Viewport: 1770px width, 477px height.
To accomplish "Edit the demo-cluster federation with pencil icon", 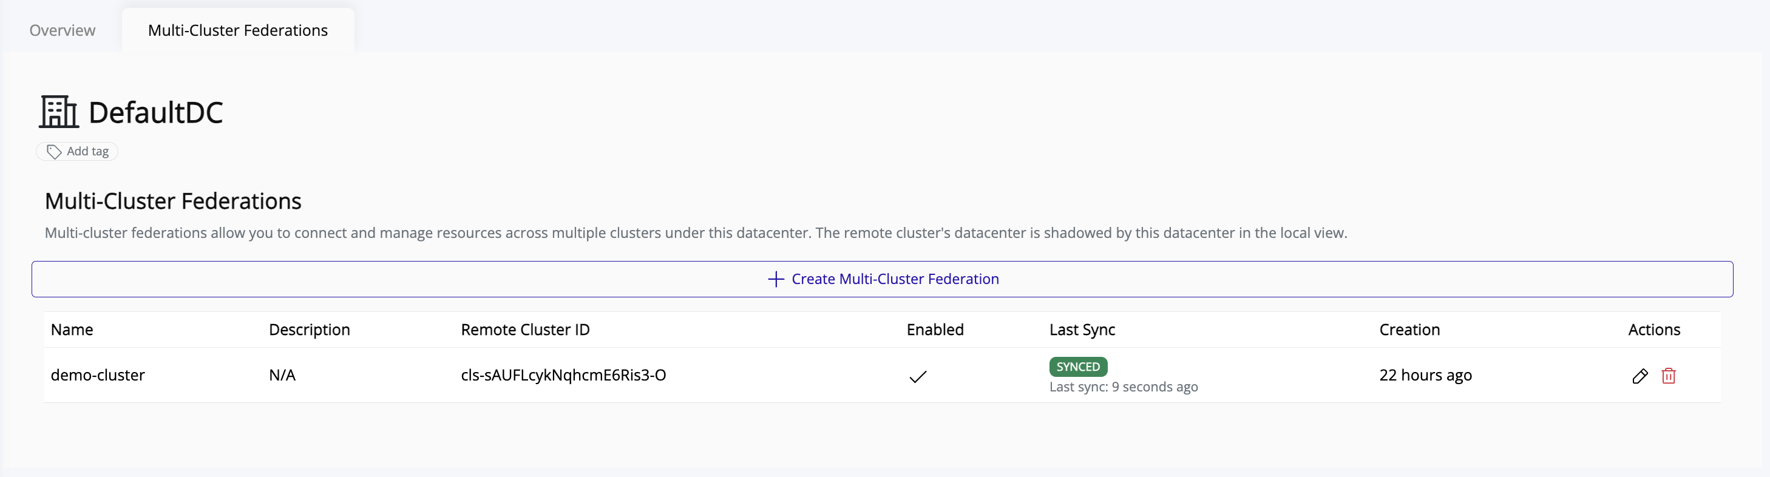I will (1639, 376).
